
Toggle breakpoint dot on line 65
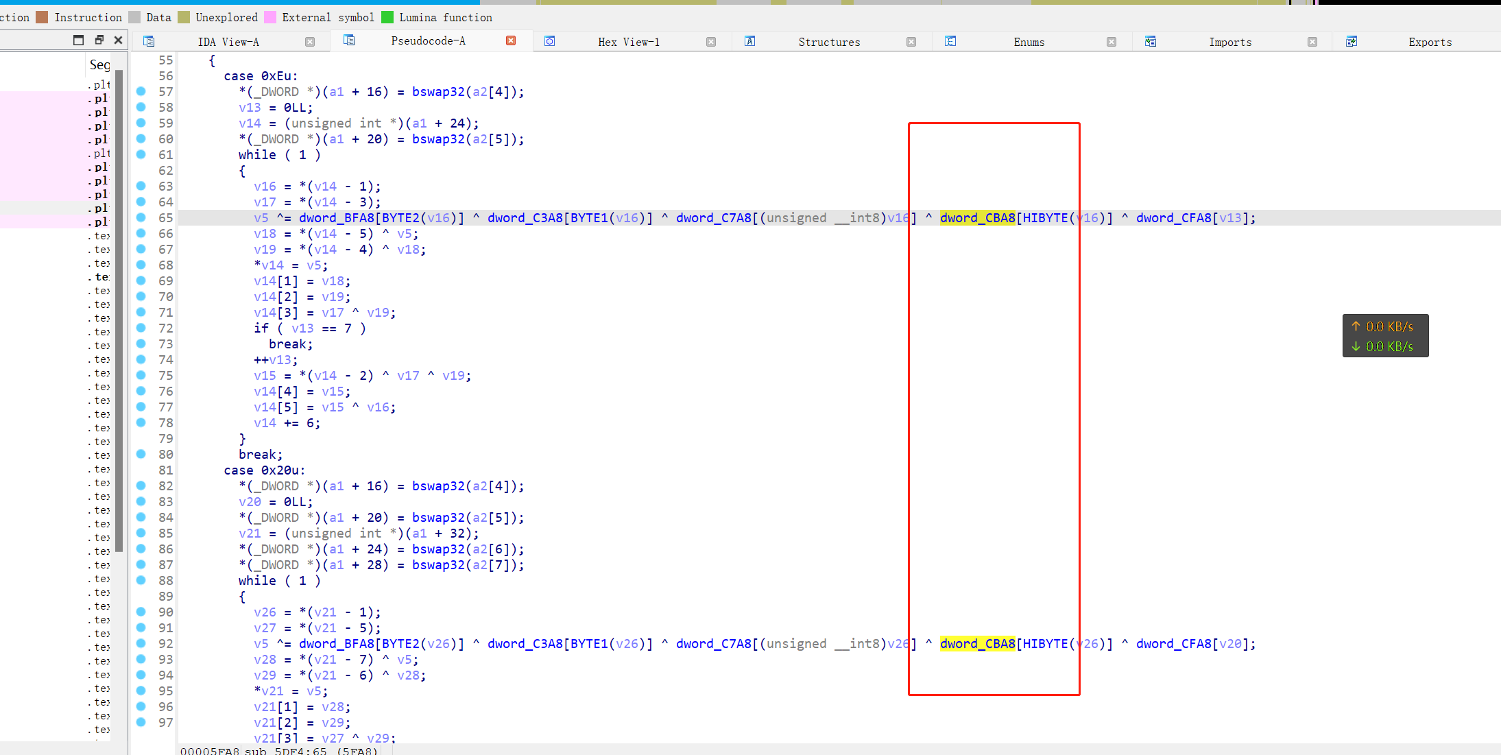(x=141, y=217)
